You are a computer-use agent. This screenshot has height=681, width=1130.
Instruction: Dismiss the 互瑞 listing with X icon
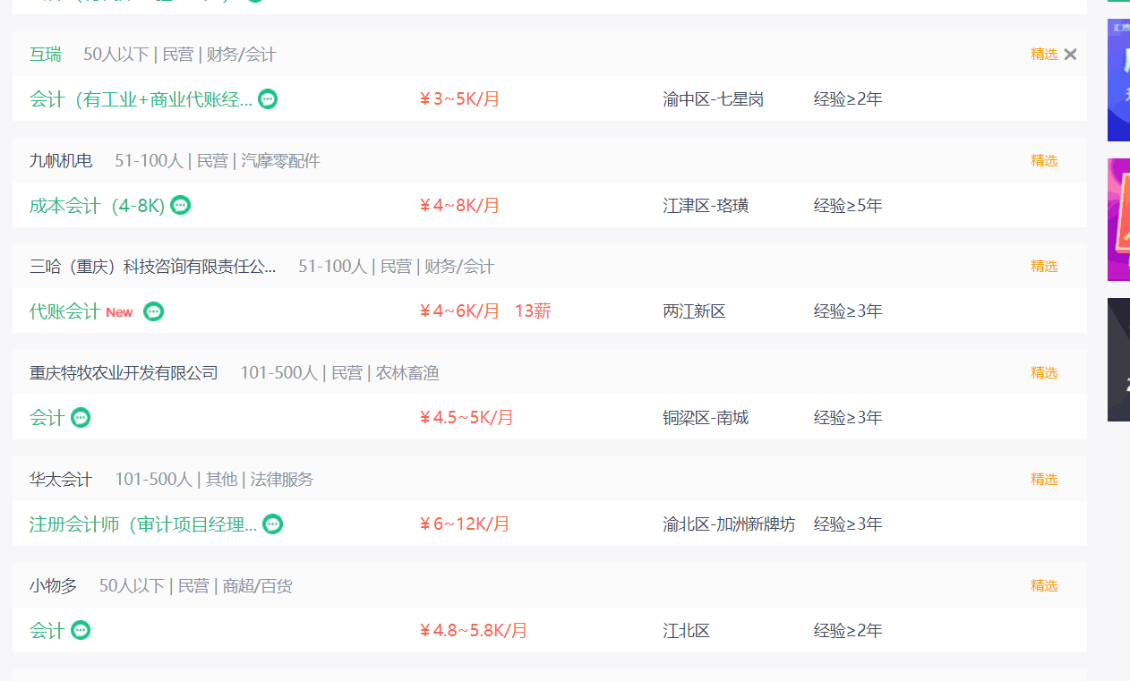tap(1070, 55)
